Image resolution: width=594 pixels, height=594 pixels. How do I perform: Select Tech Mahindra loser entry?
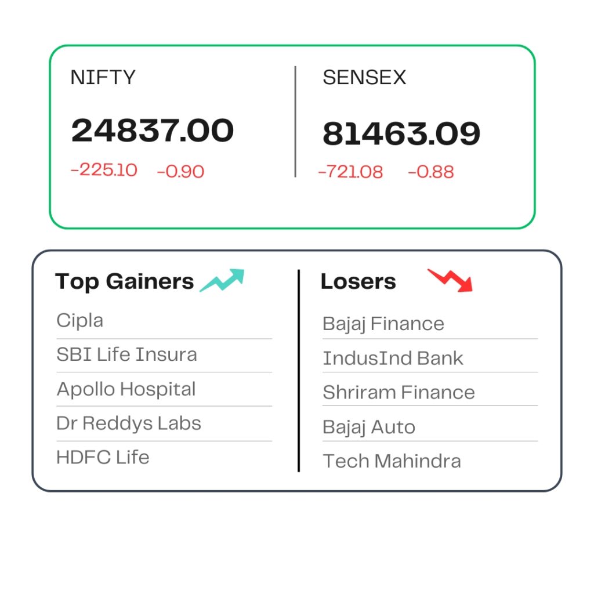click(392, 461)
